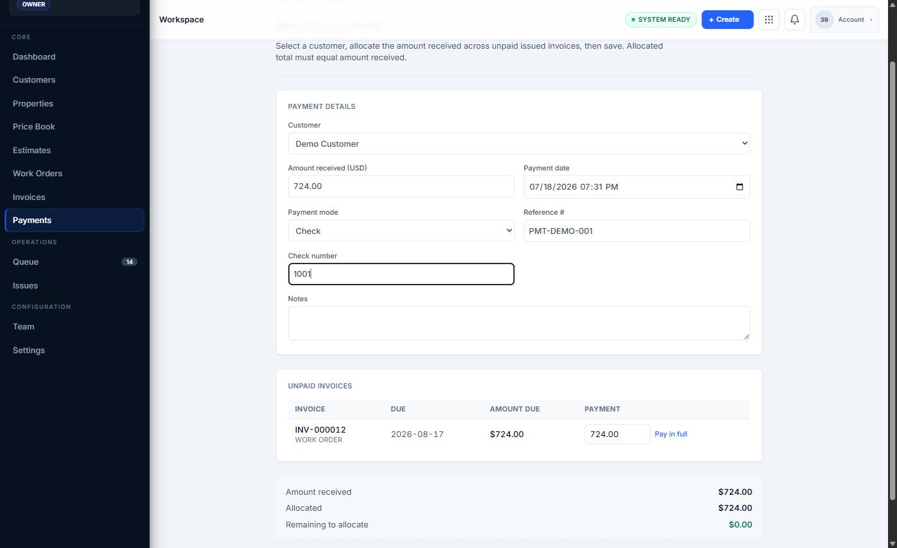
Task: Click the INVOICE column header
Action: tap(310, 409)
